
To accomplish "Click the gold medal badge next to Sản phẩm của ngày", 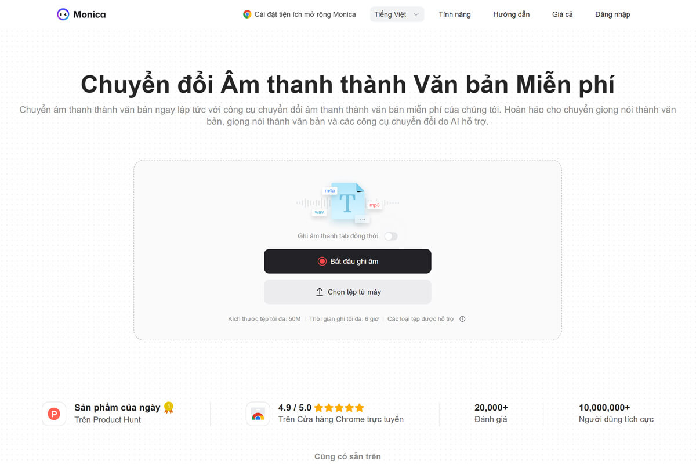I will click(x=168, y=407).
